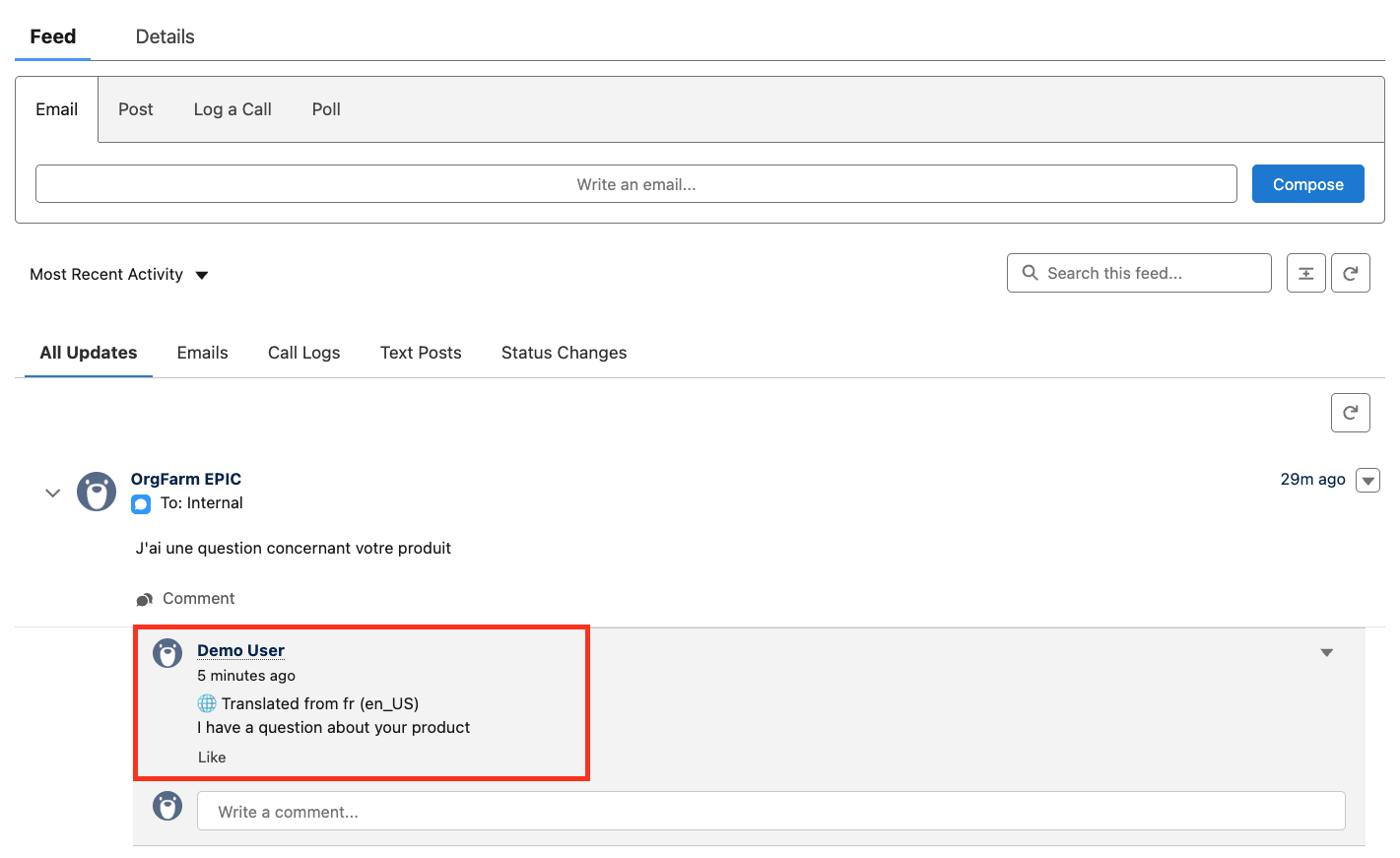
Task: Like the Demo User comment
Action: (x=212, y=758)
